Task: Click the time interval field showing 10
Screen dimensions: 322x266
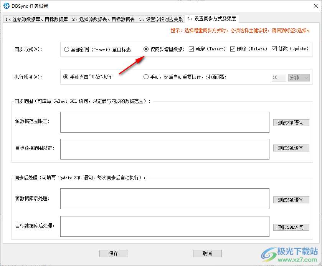Action: (x=279, y=78)
